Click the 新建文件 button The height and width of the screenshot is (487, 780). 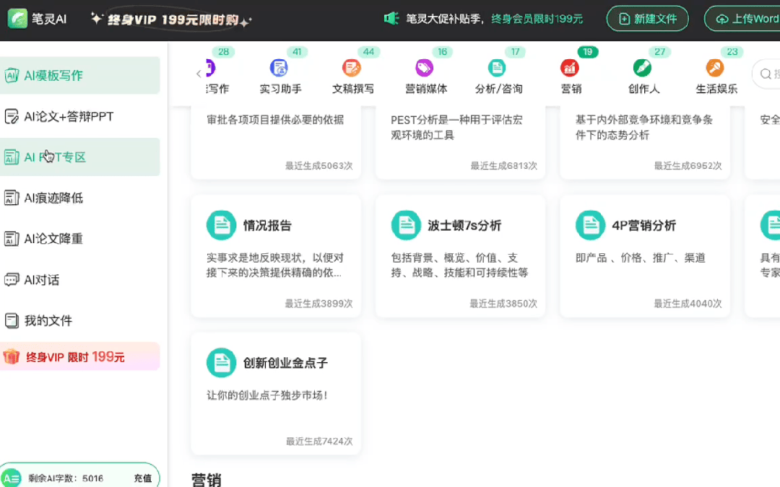647,19
